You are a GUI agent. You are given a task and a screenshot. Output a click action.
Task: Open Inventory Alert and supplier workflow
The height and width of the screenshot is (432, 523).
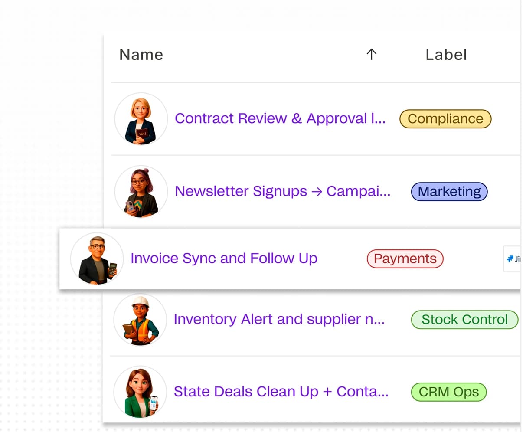[279, 319]
